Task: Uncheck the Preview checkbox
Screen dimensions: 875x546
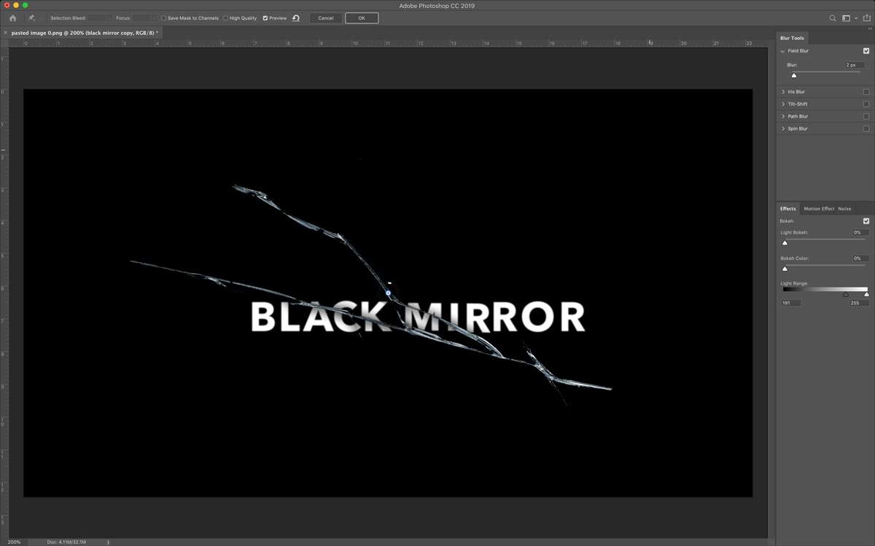Action: point(265,18)
